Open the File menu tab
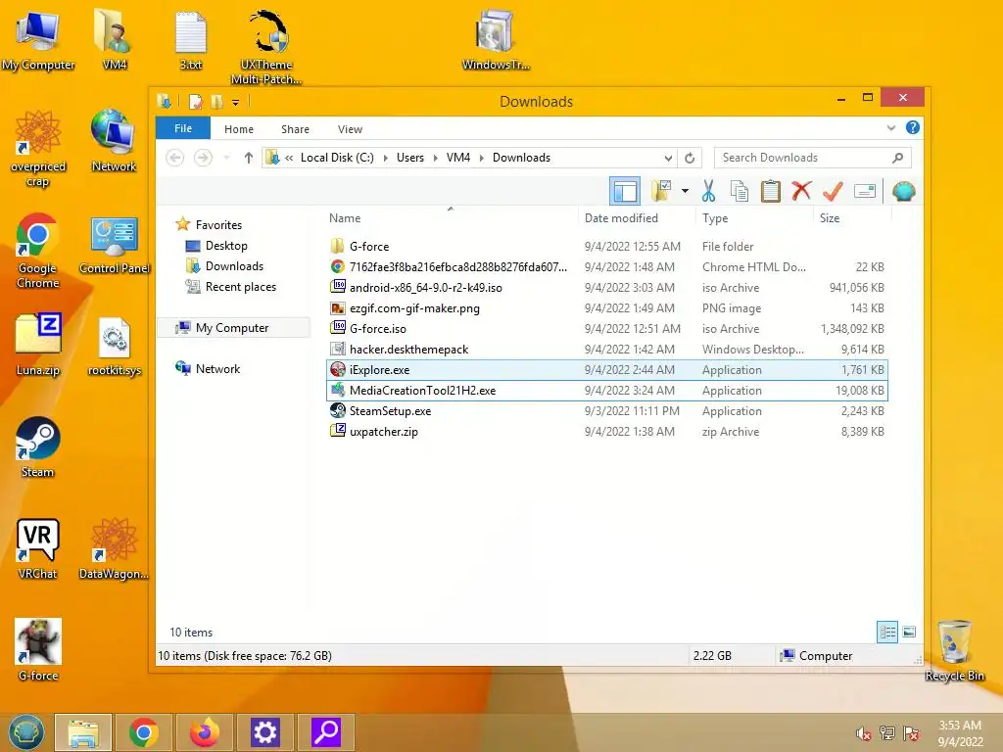The height and width of the screenshot is (752, 1003). pyautogui.click(x=183, y=128)
